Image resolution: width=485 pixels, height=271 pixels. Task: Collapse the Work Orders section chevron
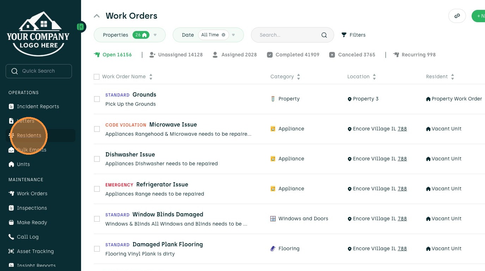[x=97, y=16]
